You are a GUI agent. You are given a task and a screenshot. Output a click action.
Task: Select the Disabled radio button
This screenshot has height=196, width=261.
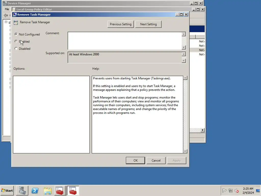tap(16, 48)
